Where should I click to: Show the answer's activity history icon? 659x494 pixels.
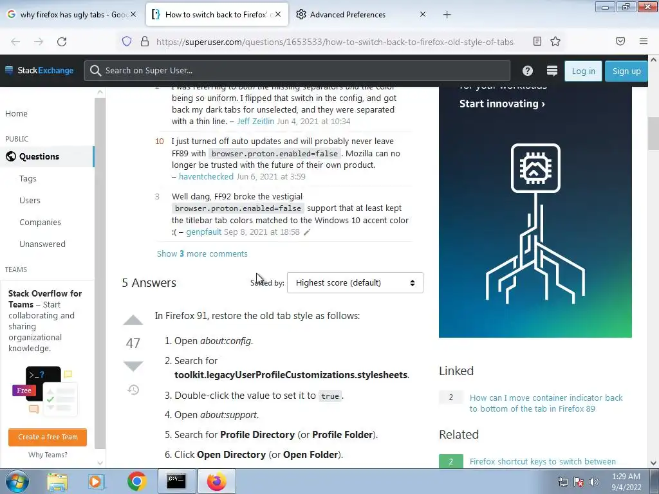(133, 390)
